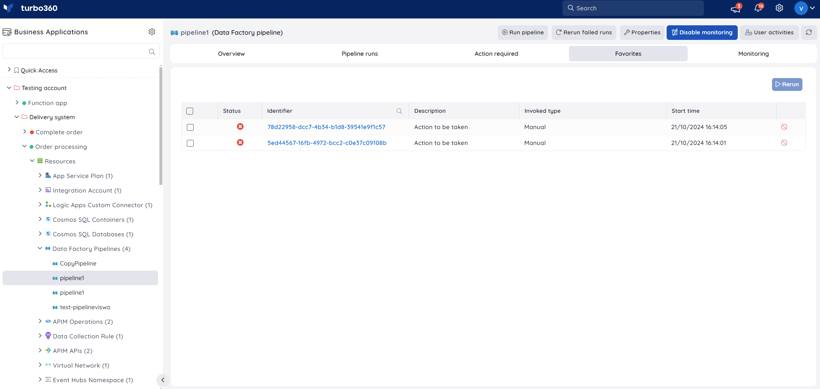Click the user avatar V
This screenshot has width=820, height=389.
click(x=801, y=8)
